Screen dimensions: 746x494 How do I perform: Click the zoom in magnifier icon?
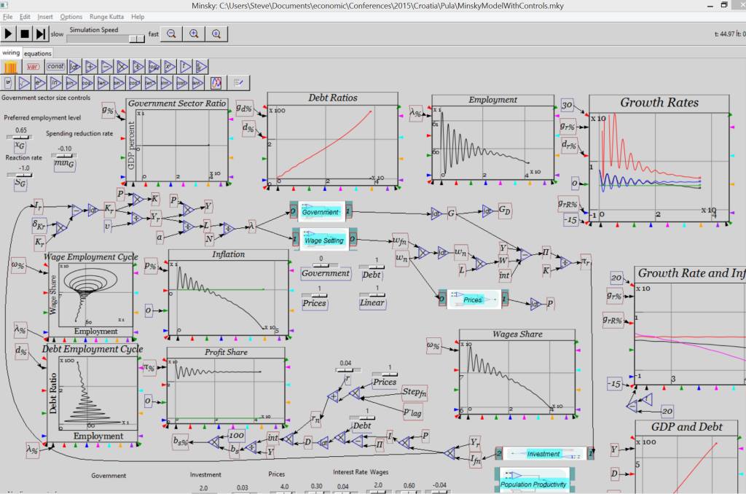click(194, 34)
